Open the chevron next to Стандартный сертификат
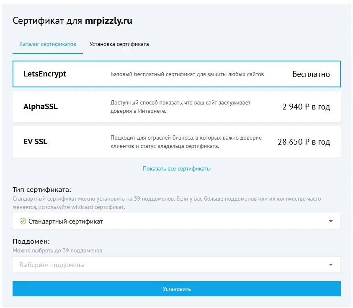 [x=330, y=221]
